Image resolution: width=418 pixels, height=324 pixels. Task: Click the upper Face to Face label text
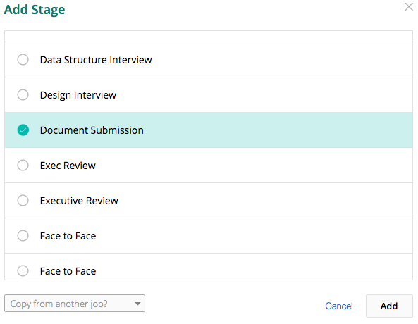tap(68, 236)
